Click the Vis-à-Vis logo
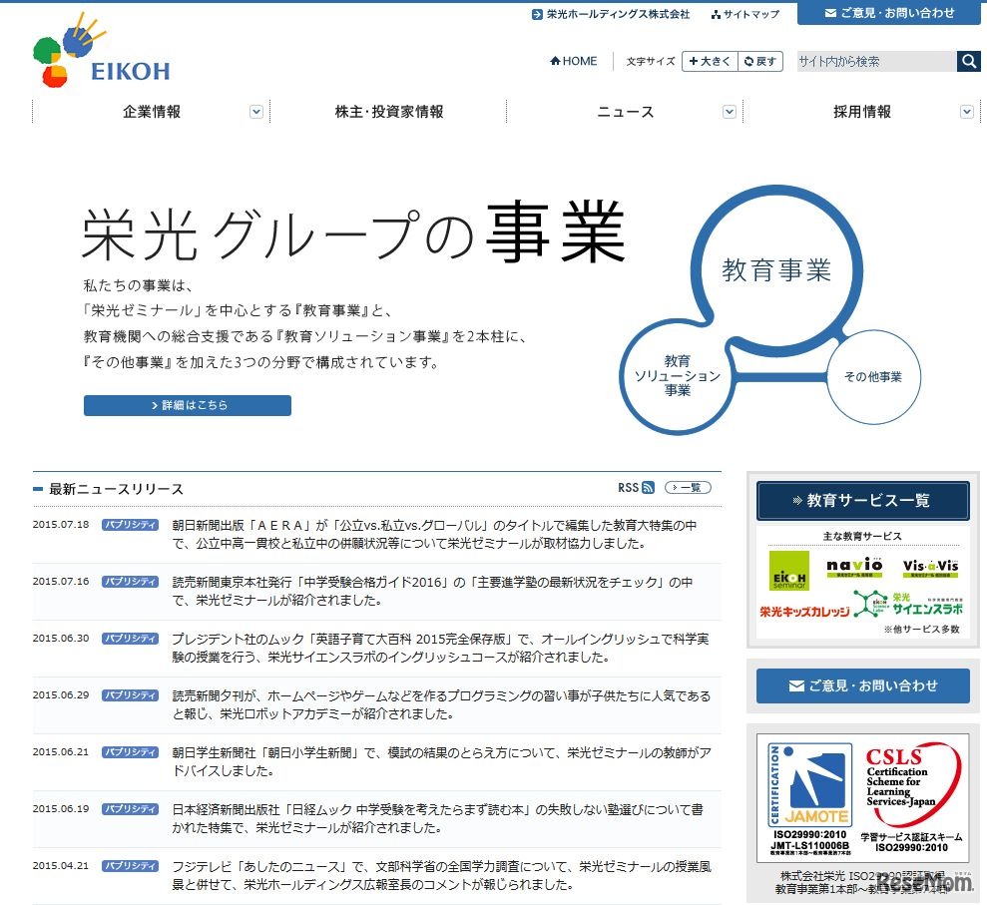 point(930,568)
